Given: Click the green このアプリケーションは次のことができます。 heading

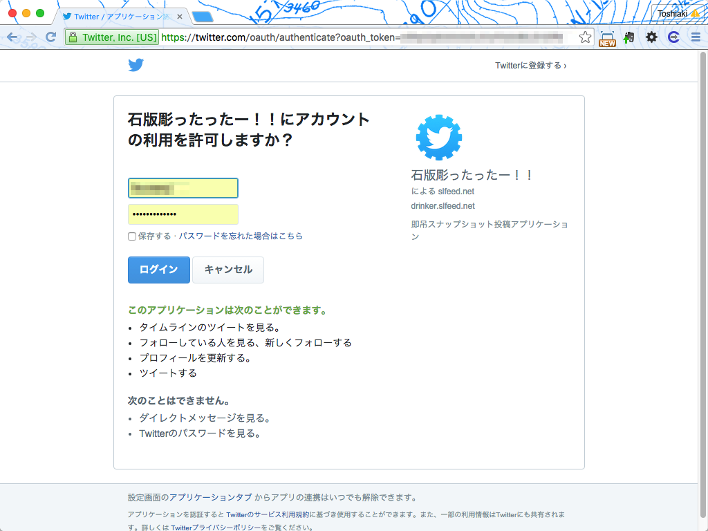Looking at the screenshot, I should 227,310.
